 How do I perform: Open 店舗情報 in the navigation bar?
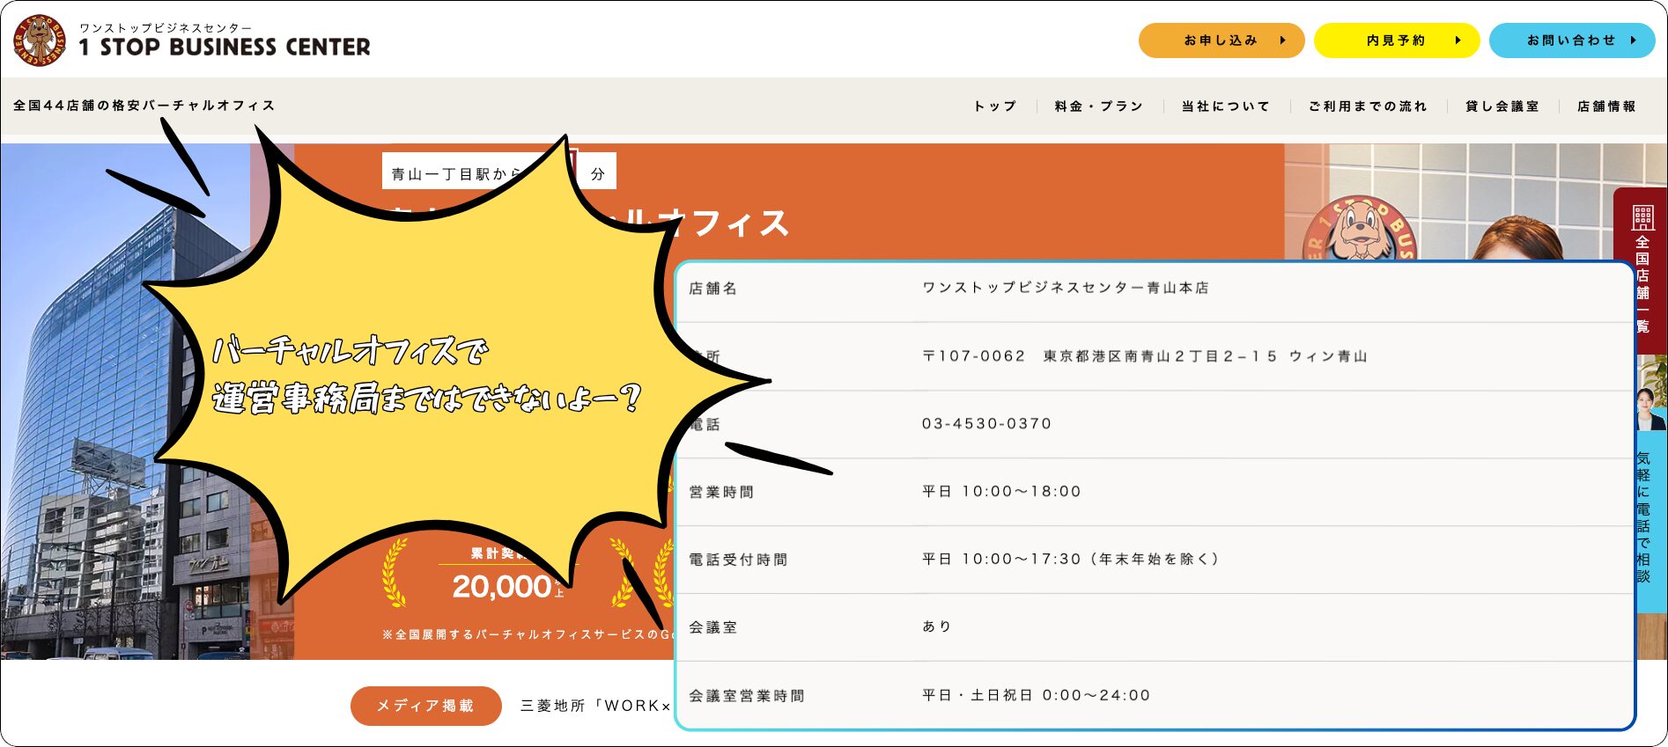click(1605, 106)
